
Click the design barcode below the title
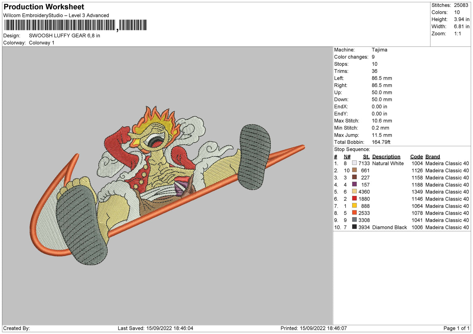point(76,25)
